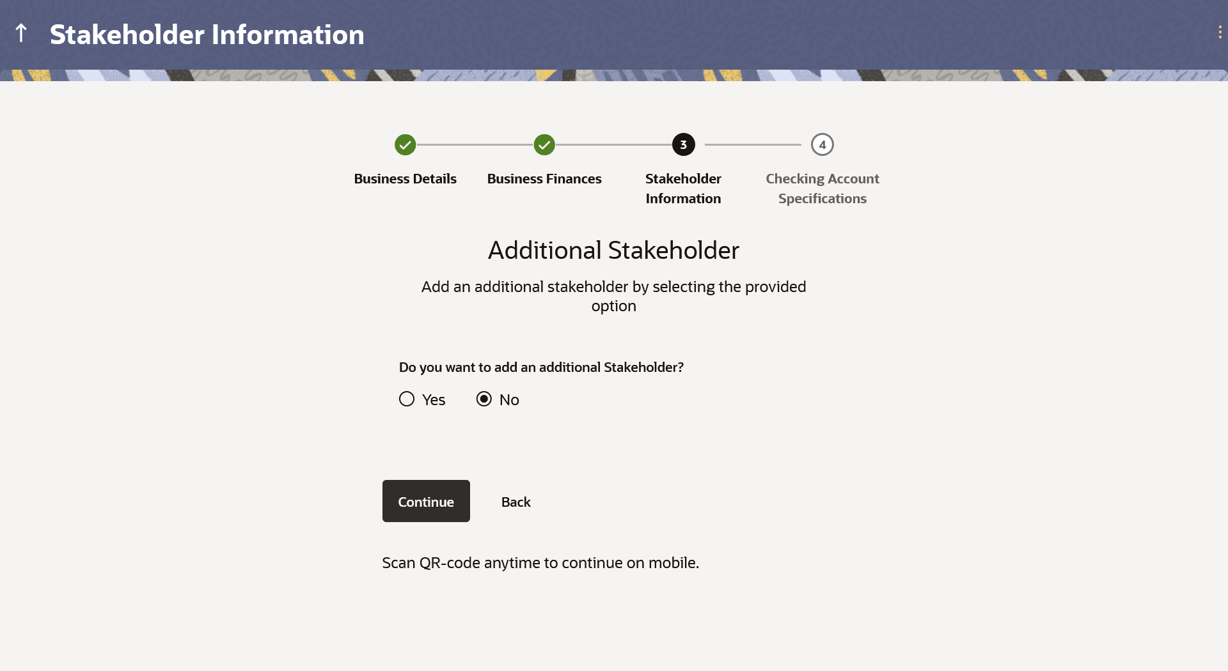Open Stakeholder Information step label
Screen dimensions: 1228x671
(683, 189)
